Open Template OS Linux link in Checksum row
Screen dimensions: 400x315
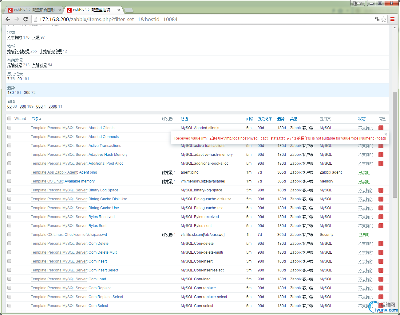[x=47, y=235]
